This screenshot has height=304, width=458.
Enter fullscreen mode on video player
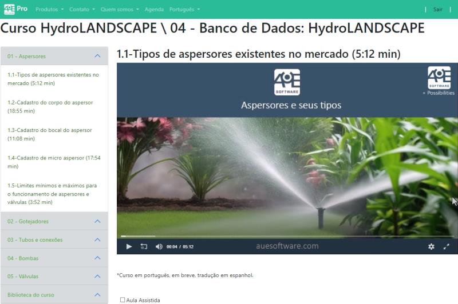pyautogui.click(x=447, y=247)
